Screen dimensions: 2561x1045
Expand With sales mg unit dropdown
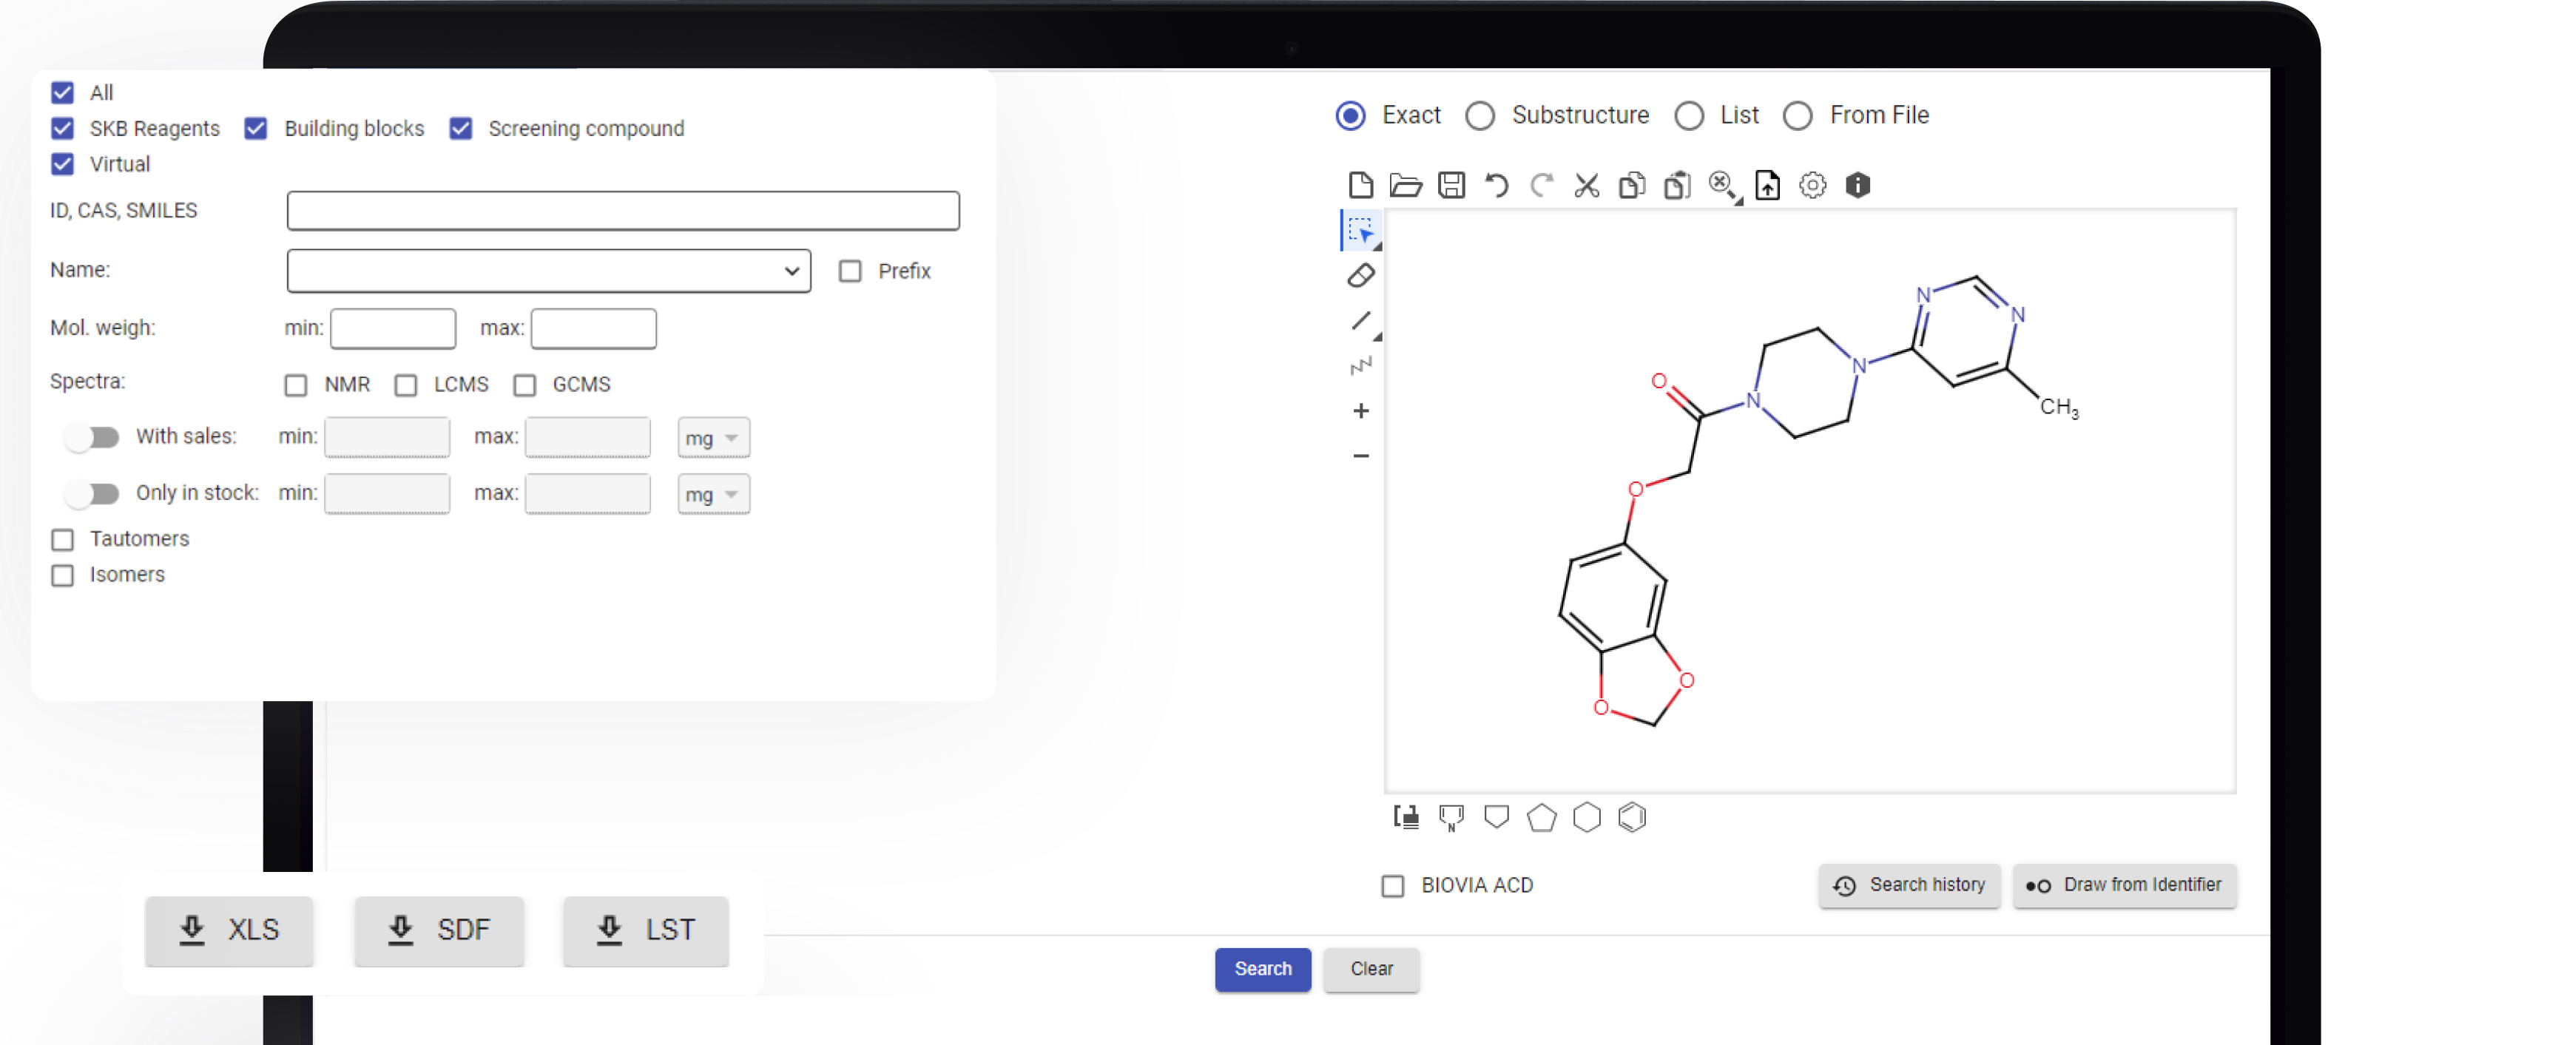pyautogui.click(x=713, y=438)
